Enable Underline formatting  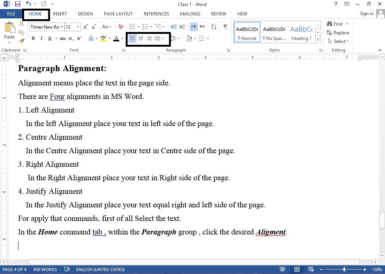(x=49, y=38)
